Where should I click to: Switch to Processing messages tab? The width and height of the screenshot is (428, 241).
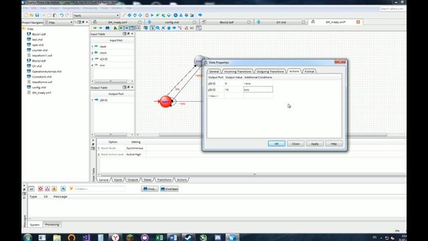52,225
